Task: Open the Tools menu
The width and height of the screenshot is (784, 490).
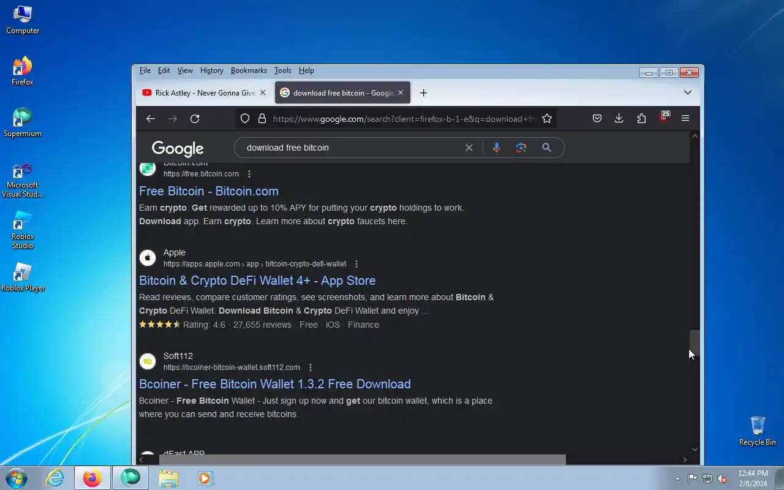Action: pos(283,70)
